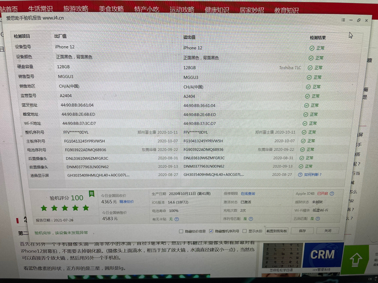Click question icon before 如何判断 in 液晶显示屏 row

point(300,174)
